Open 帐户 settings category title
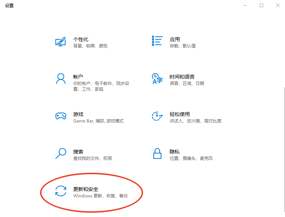The height and width of the screenshot is (217, 285). tap(78, 77)
